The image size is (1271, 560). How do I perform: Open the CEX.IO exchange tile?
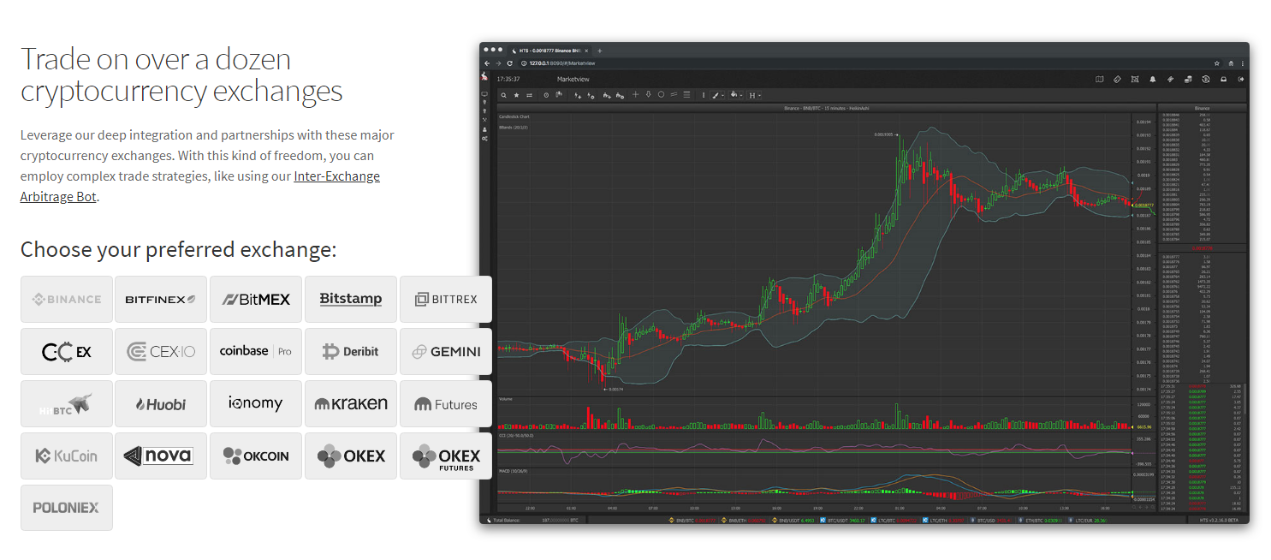click(x=161, y=351)
